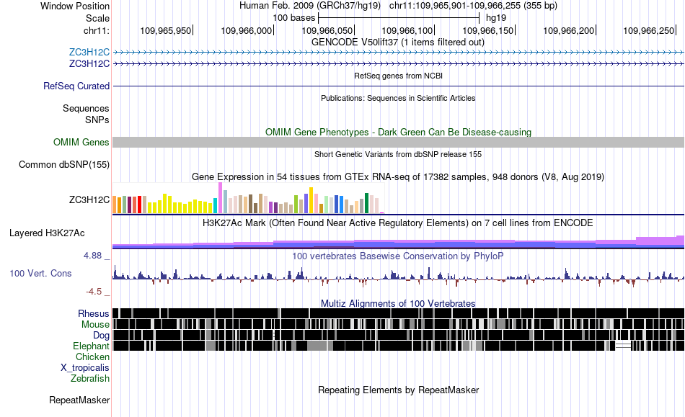Click the PhyloP conservation wiggle plot
The height and width of the screenshot is (417, 685).
[x=399, y=277]
